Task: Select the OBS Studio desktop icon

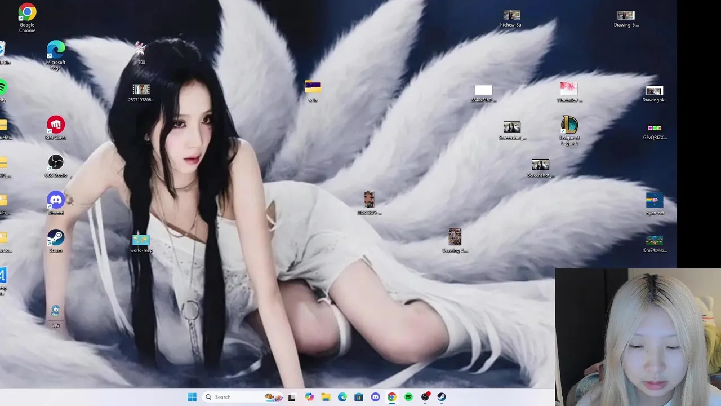Action: [55, 166]
